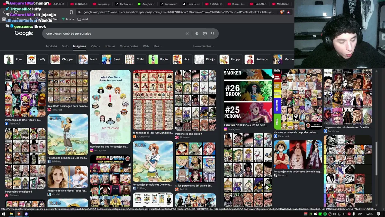
Task: Expand the Más dropdown menu
Action: pos(158,46)
